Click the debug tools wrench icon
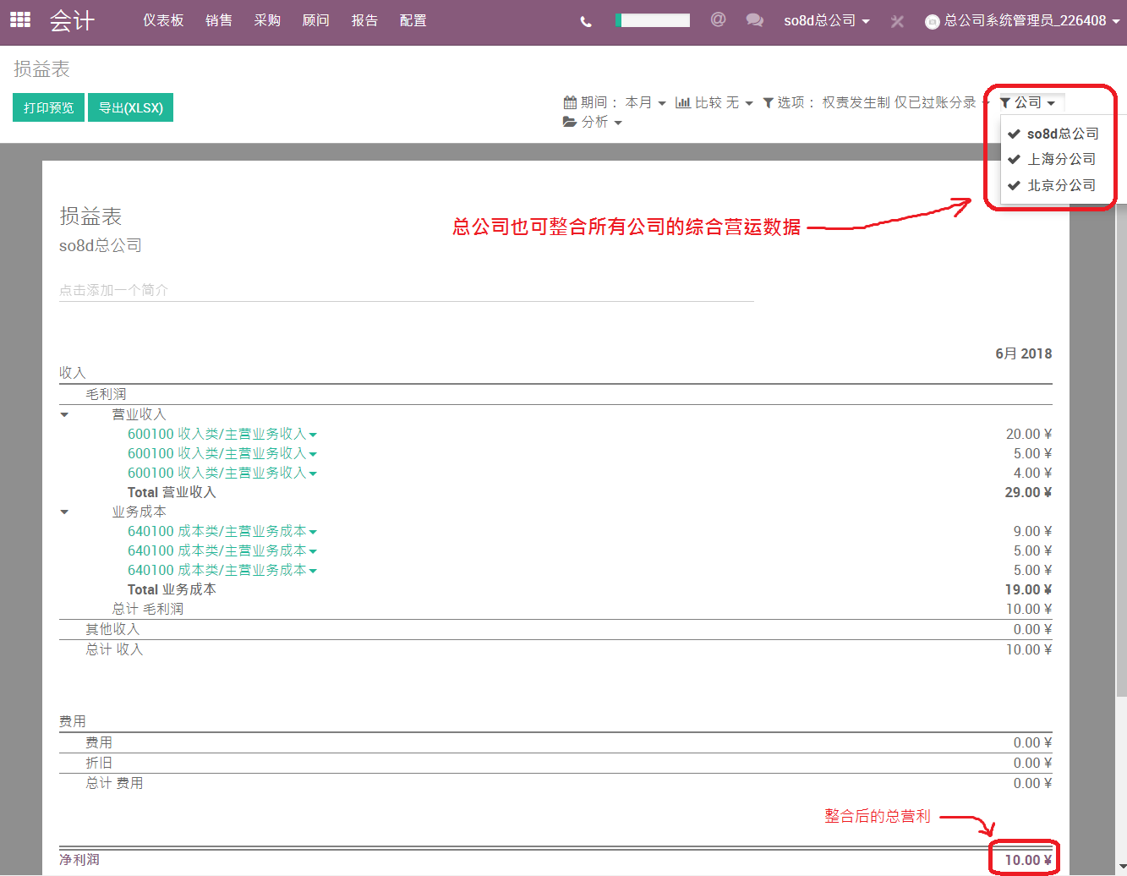The width and height of the screenshot is (1127, 876). (897, 21)
